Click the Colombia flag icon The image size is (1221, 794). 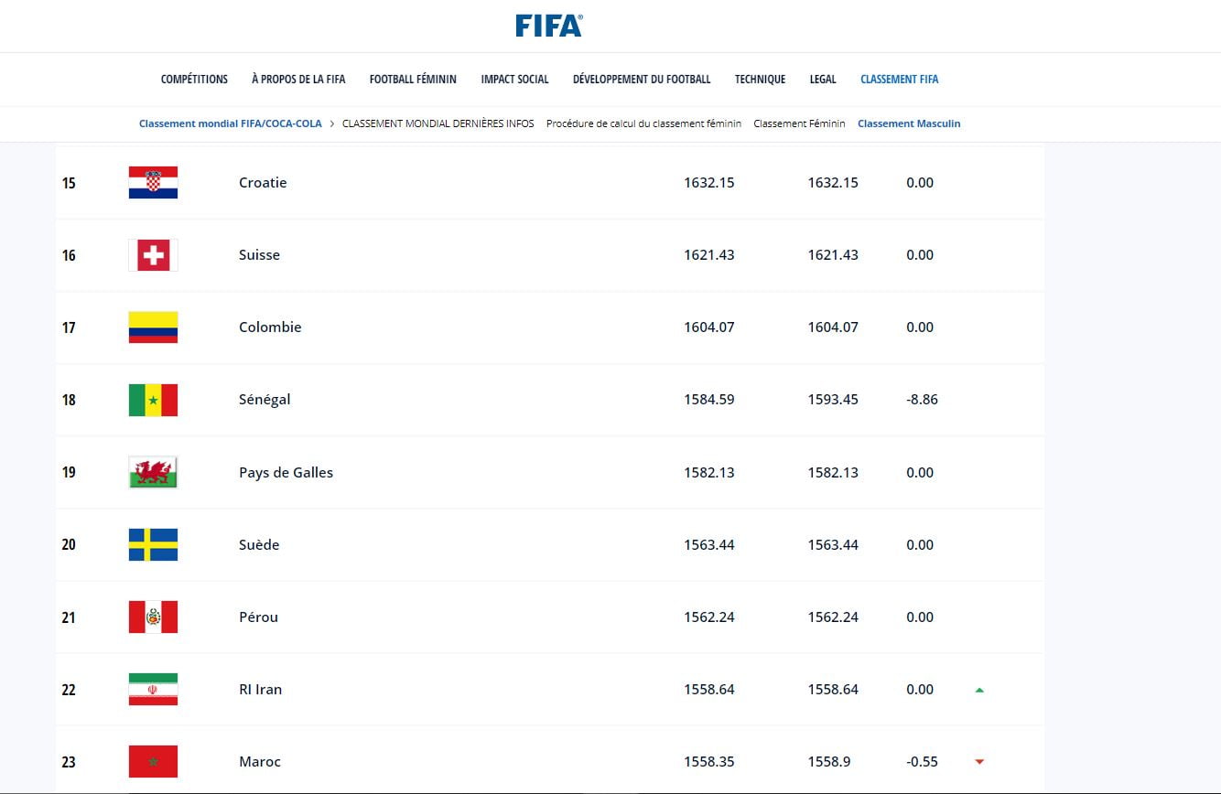[x=153, y=327]
